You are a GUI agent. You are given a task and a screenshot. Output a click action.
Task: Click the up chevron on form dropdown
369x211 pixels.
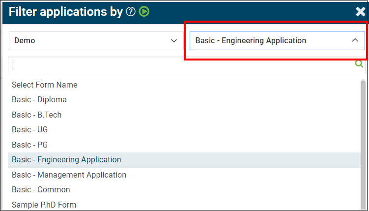[x=355, y=40]
